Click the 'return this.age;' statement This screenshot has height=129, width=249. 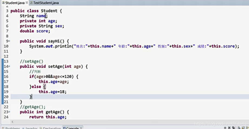click(48, 117)
